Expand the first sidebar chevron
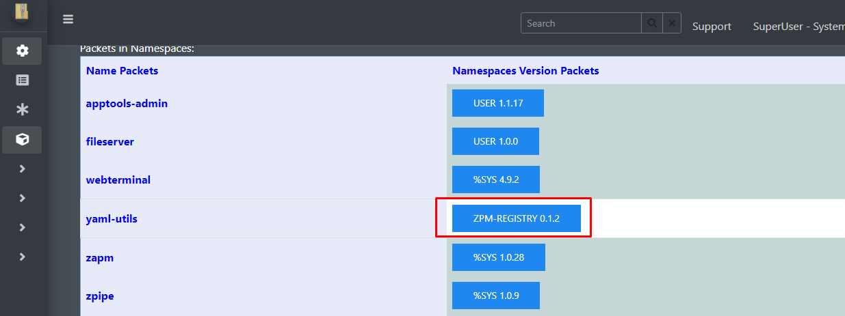Screen dimensions: 845x316 (23, 169)
